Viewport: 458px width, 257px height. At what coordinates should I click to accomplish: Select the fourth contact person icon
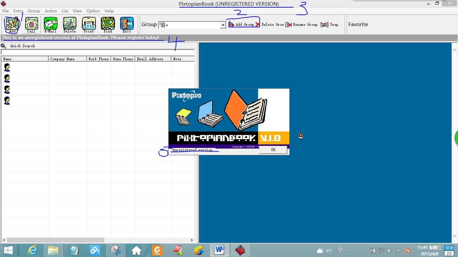click(x=7, y=101)
